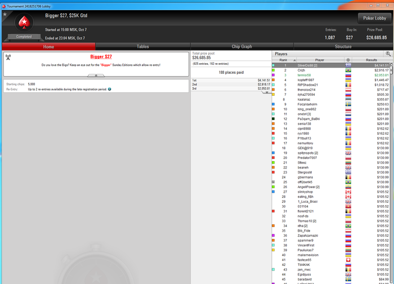
Task: Click the Brazil flag next to Crizh
Action: 348,70
